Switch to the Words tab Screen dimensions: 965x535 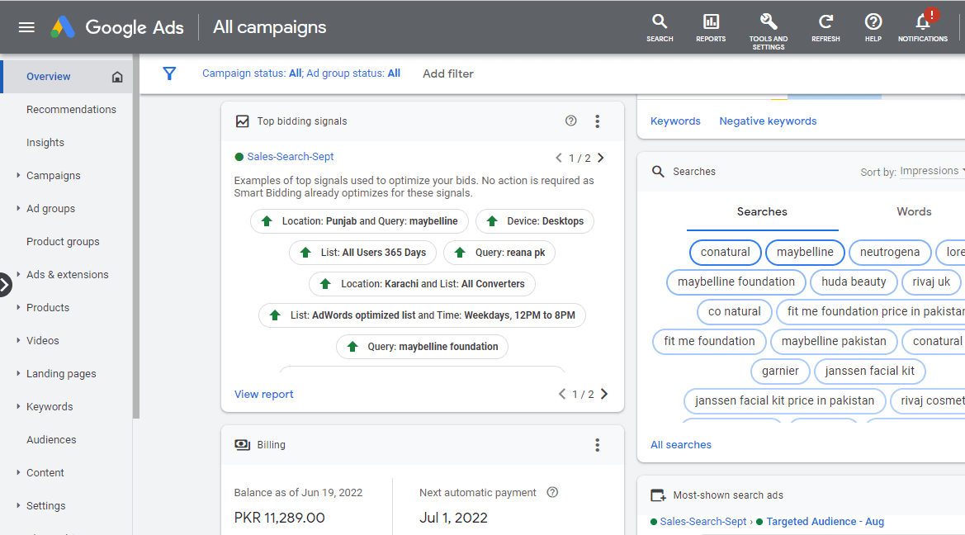coord(914,212)
